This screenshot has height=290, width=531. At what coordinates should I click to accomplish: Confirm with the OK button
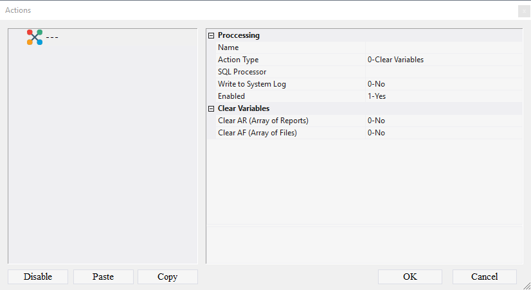tap(410, 277)
